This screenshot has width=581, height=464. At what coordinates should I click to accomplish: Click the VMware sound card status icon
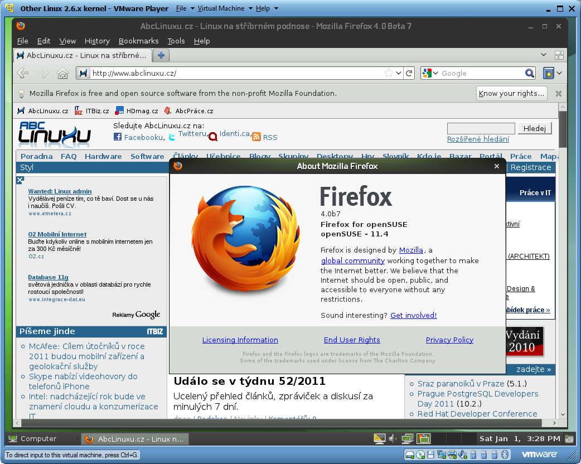(x=462, y=455)
